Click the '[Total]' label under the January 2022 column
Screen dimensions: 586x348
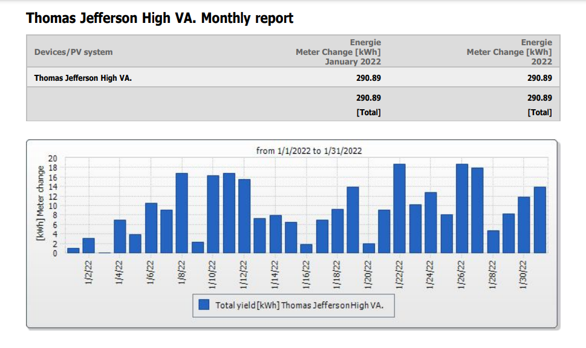[368, 113]
